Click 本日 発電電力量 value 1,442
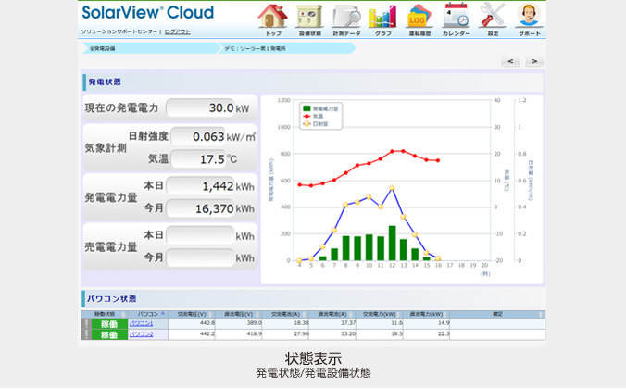626x389 pixels. point(200,186)
